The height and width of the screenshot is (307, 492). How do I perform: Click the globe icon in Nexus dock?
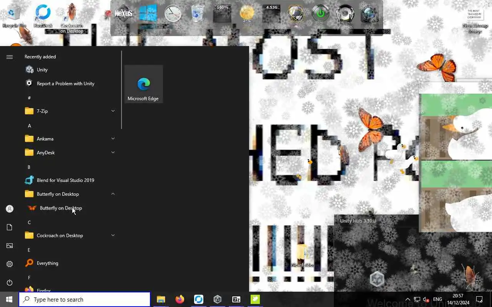296,14
